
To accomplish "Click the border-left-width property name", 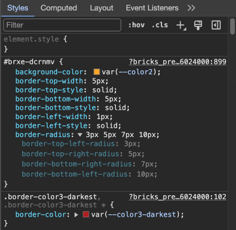I will [51, 117].
